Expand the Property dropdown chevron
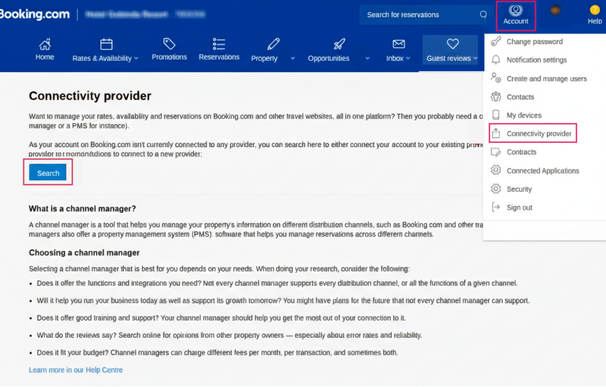606x387 pixels. (x=293, y=58)
